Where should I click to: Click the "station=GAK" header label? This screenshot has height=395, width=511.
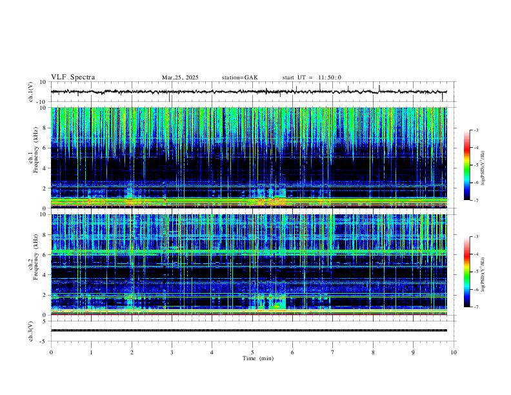tap(239, 77)
